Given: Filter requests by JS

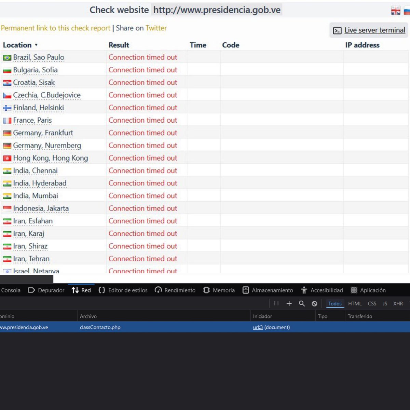Looking at the screenshot, I should [x=385, y=303].
